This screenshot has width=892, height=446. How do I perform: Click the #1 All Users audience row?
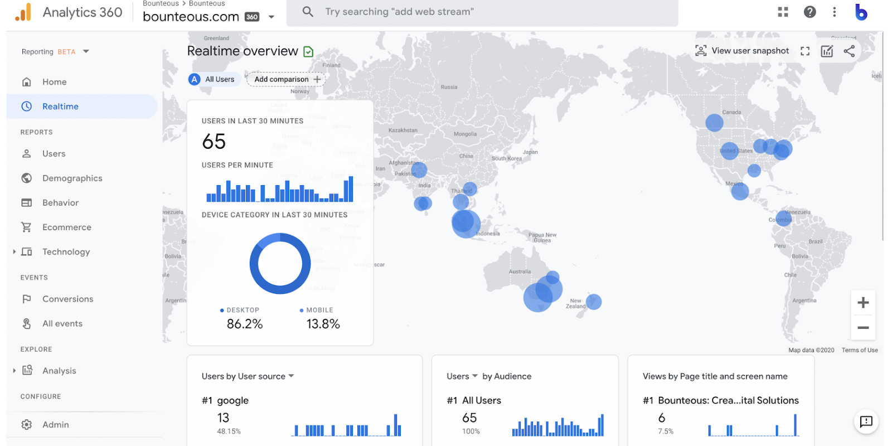(525, 416)
